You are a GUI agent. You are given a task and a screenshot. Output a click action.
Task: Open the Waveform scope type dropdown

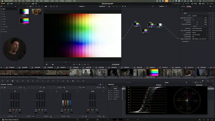[159, 85]
